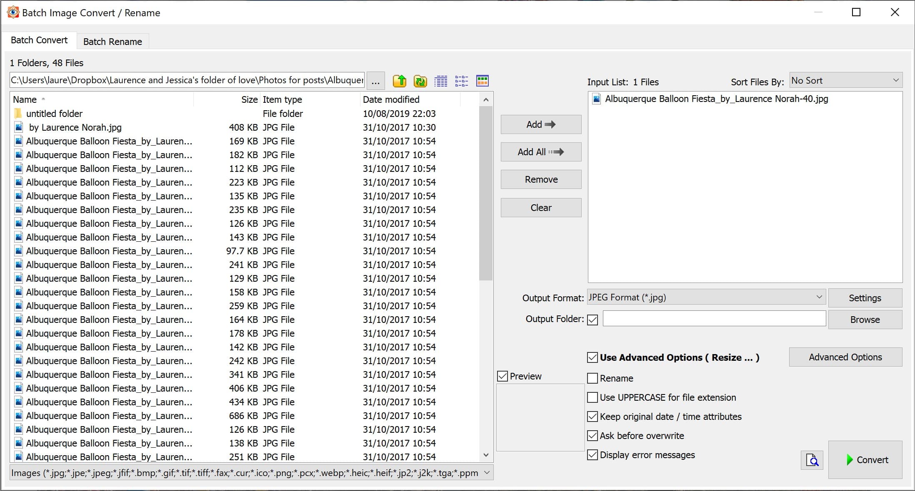Switch to small icons list view
Viewport: 915px width, 491px height.
coord(461,81)
